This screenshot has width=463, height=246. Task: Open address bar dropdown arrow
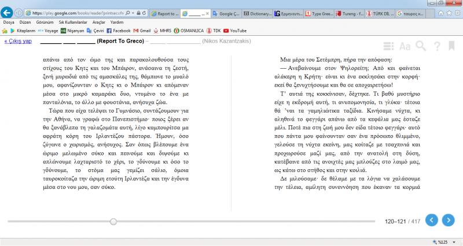click(x=133, y=13)
